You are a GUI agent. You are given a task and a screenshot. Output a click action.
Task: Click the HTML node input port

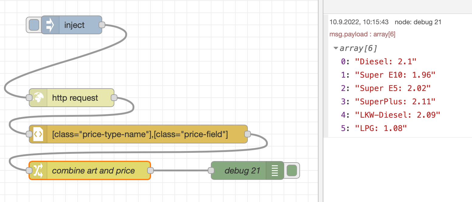click(x=29, y=134)
